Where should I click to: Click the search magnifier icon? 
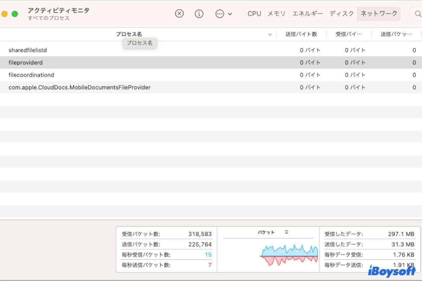click(x=418, y=14)
